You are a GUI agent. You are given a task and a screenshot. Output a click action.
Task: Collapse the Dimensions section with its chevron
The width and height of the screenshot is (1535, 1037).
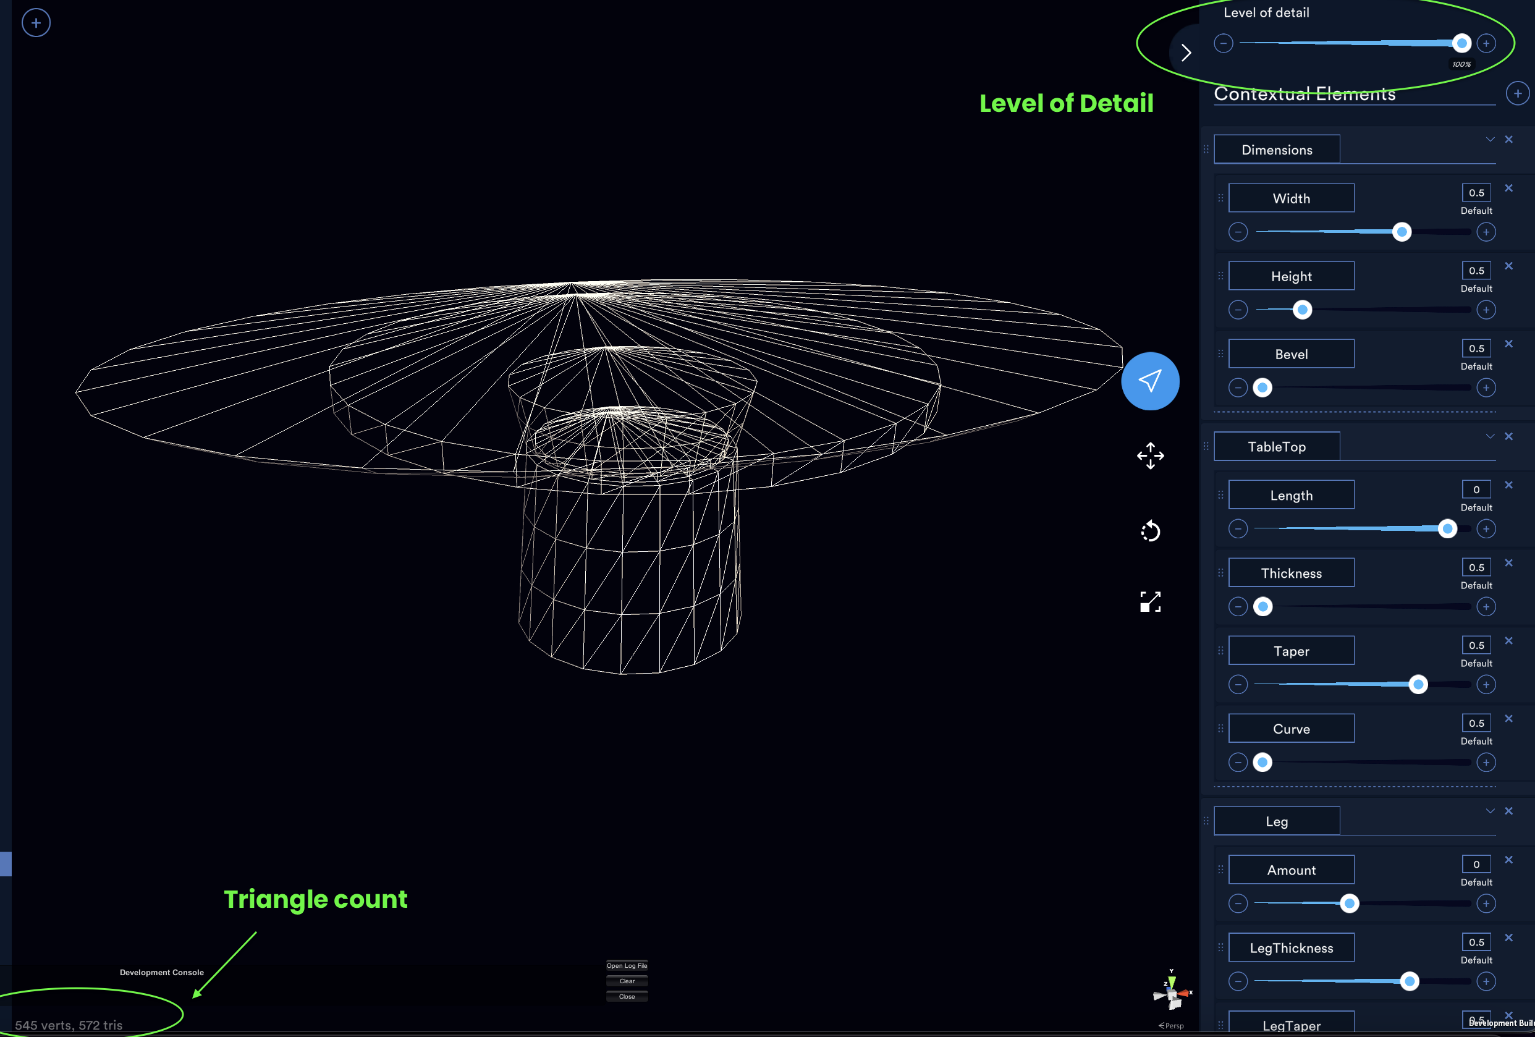click(x=1490, y=140)
